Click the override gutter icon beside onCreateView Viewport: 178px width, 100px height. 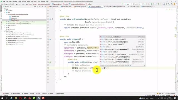(50, 19)
